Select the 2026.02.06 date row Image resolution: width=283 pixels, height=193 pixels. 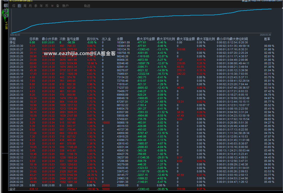(x=142, y=171)
